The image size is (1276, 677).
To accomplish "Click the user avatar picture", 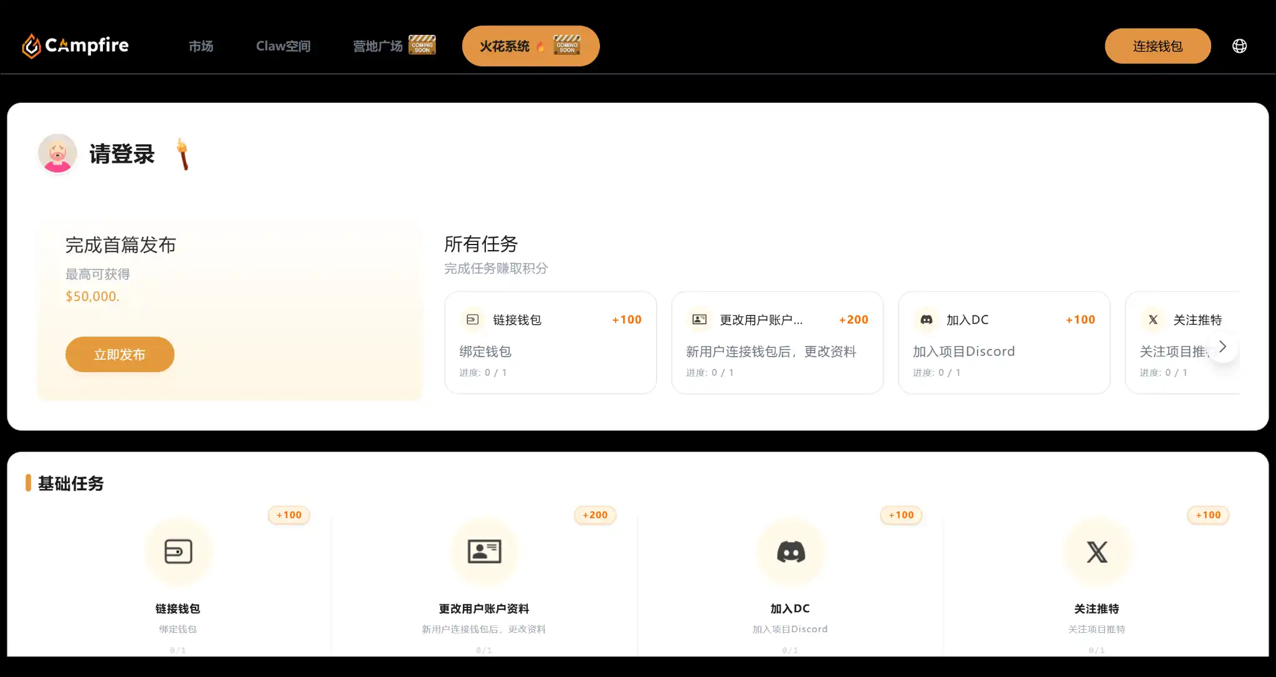I will pos(57,154).
